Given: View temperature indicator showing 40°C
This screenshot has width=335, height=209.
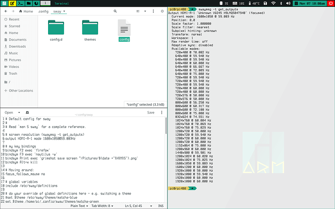Looking at the screenshot, I should tap(254, 3).
